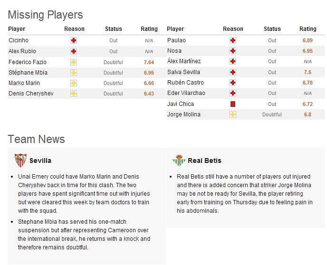Click Paulao's red injury cross icon
Screen dimensions: 327x265
pos(233,41)
